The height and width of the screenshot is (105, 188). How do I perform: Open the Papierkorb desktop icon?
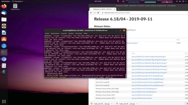[15, 7]
